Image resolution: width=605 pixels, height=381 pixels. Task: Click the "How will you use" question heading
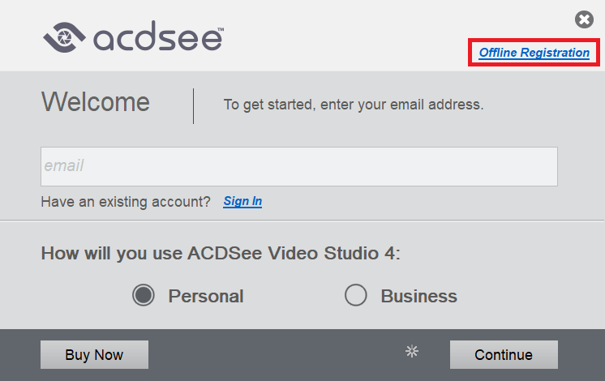tap(221, 253)
